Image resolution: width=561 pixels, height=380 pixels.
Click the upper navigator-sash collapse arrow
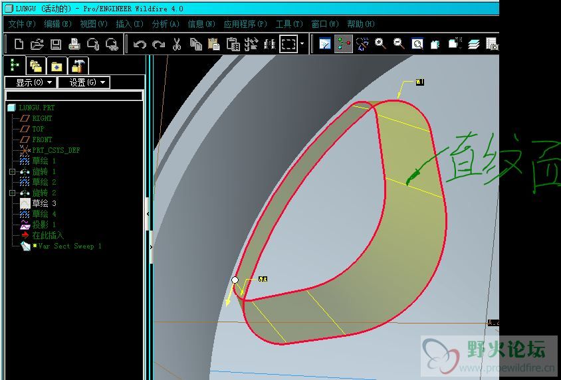(x=148, y=214)
